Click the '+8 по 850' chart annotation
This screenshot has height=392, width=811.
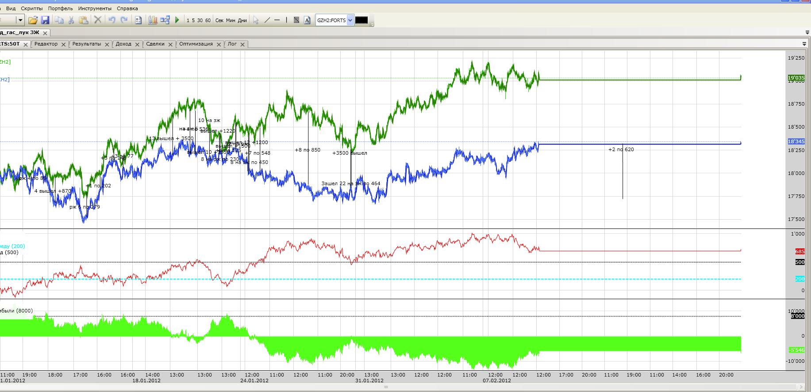pyautogui.click(x=307, y=150)
